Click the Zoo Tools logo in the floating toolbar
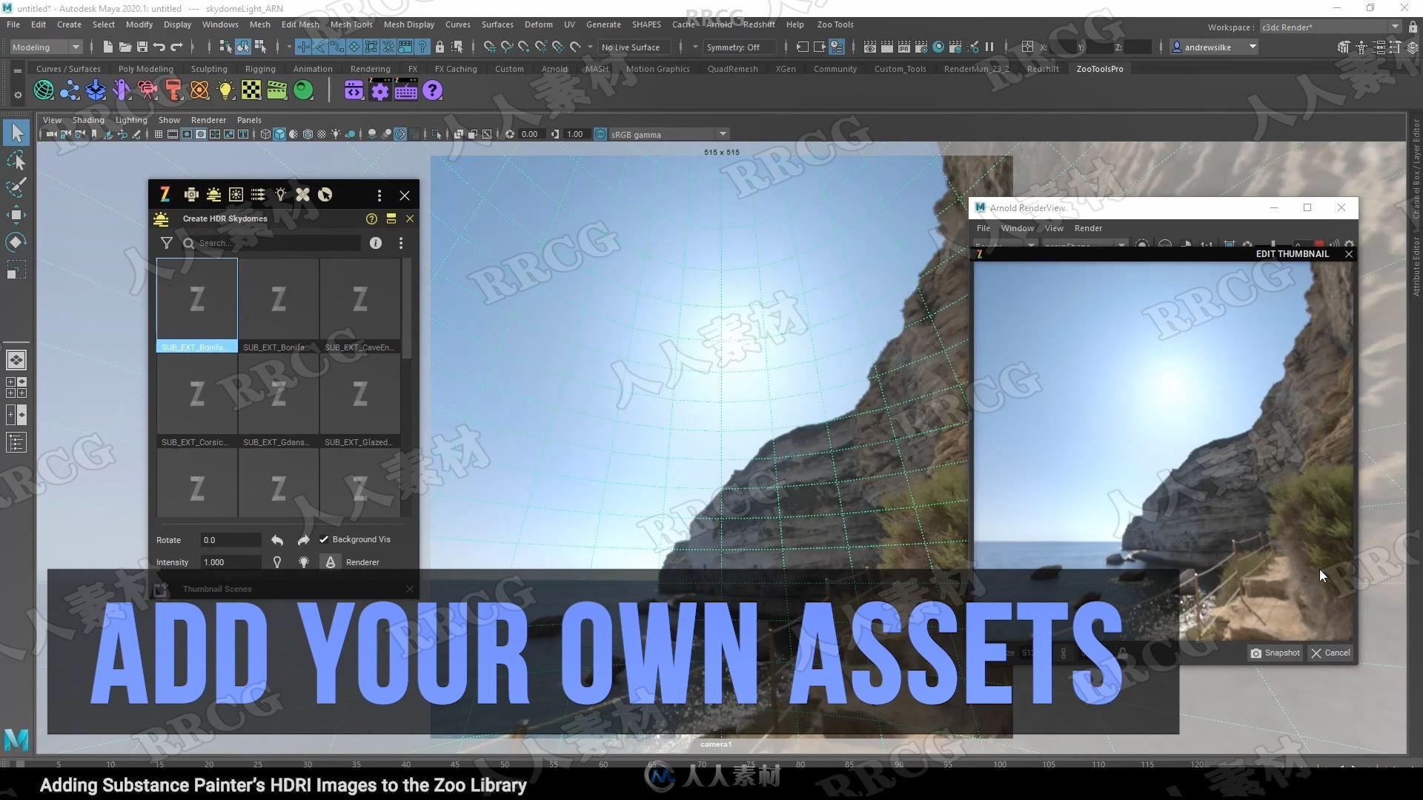This screenshot has height=800, width=1423. pyautogui.click(x=165, y=195)
